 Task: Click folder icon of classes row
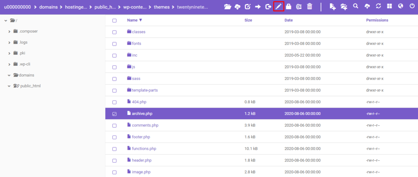coord(129,32)
